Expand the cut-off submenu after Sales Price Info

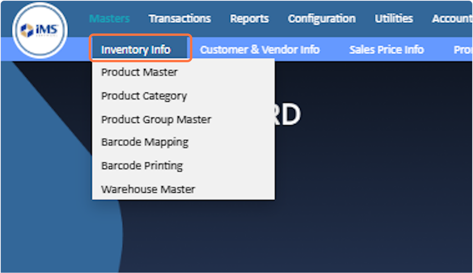[x=463, y=50]
